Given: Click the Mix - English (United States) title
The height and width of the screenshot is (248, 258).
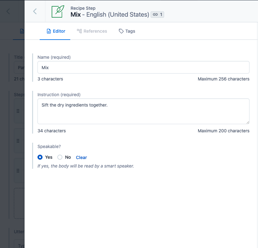Looking at the screenshot, I should [x=110, y=14].
